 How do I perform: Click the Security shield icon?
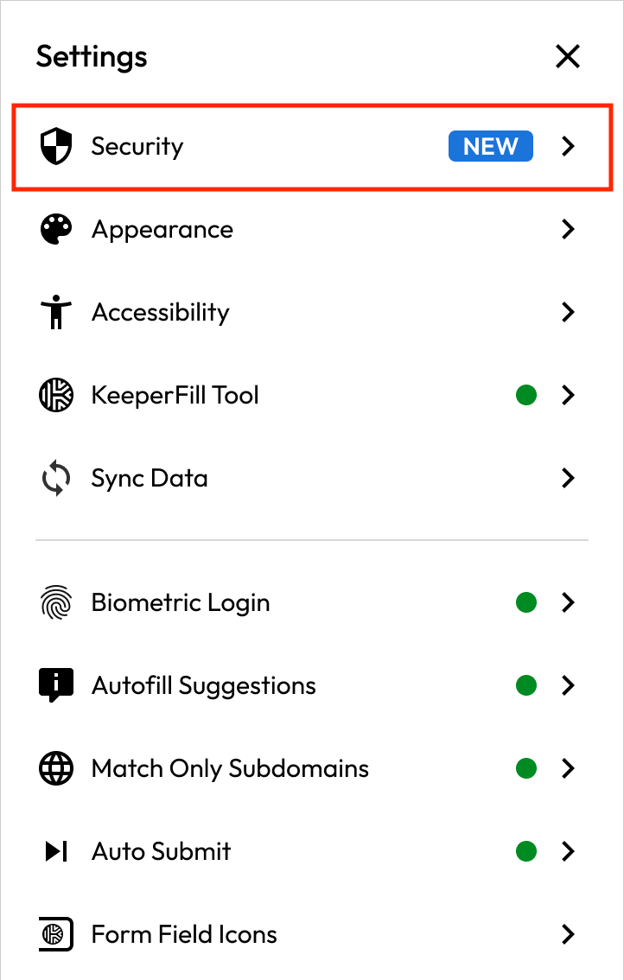pyautogui.click(x=56, y=146)
